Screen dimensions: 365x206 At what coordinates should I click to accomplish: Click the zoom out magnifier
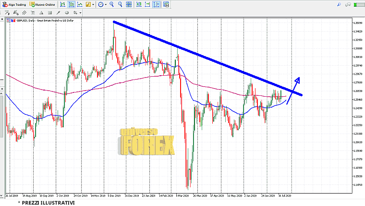120,4
